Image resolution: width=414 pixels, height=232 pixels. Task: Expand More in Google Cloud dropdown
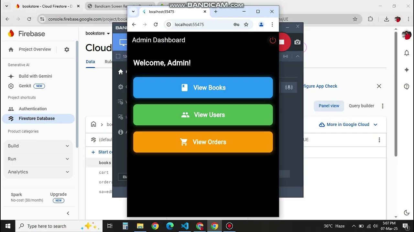[x=348, y=125]
